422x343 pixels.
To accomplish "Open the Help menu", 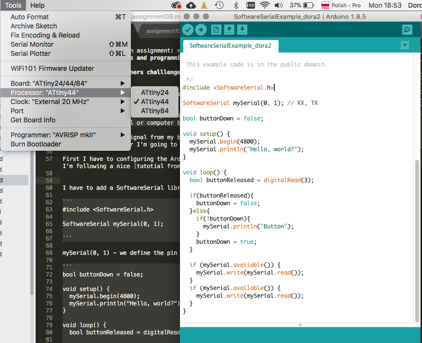I will (x=37, y=5).
